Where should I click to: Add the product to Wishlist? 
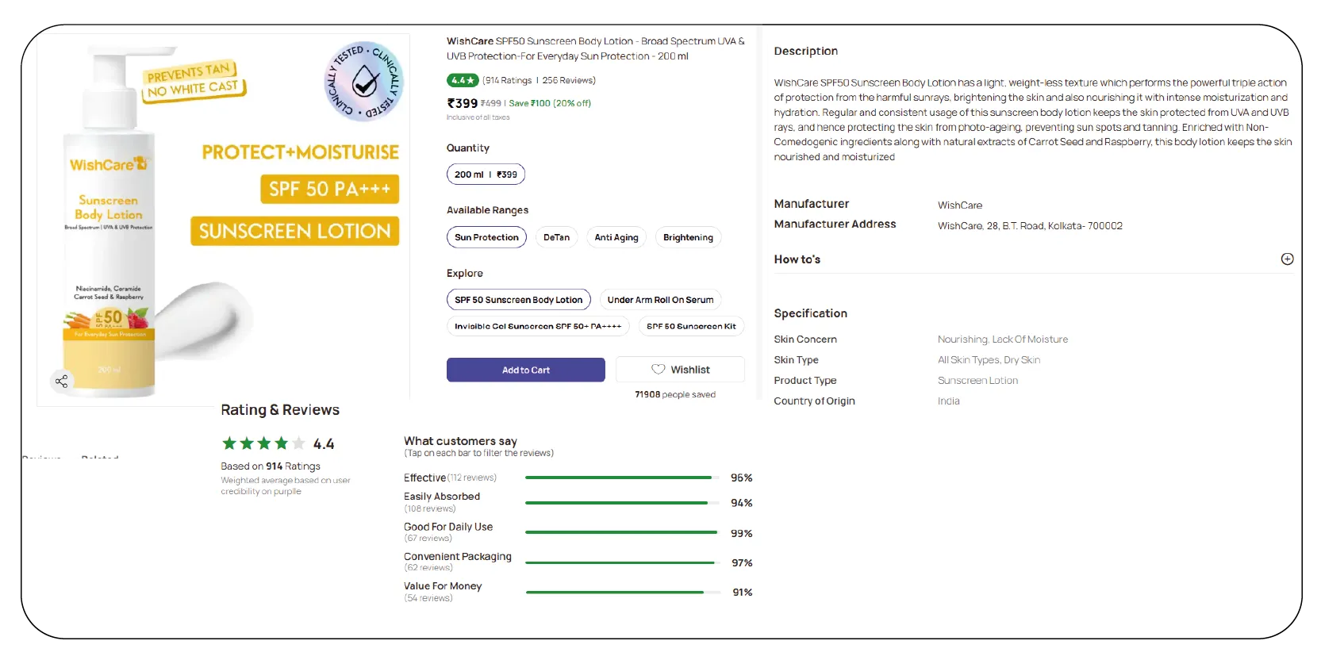(x=680, y=370)
